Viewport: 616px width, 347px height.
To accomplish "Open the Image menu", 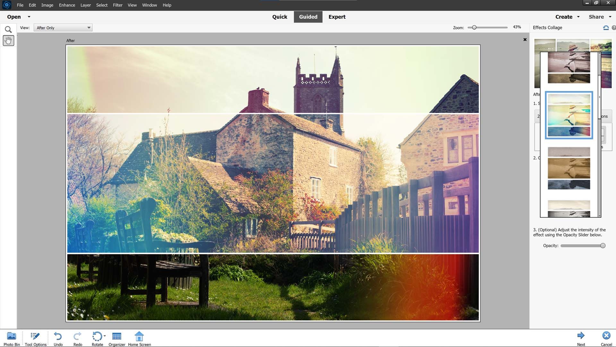I will coord(47,5).
